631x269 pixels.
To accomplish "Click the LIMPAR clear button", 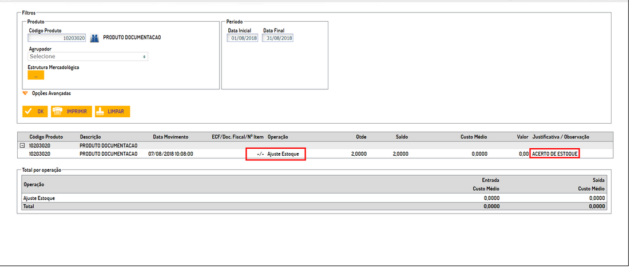I will [x=112, y=112].
